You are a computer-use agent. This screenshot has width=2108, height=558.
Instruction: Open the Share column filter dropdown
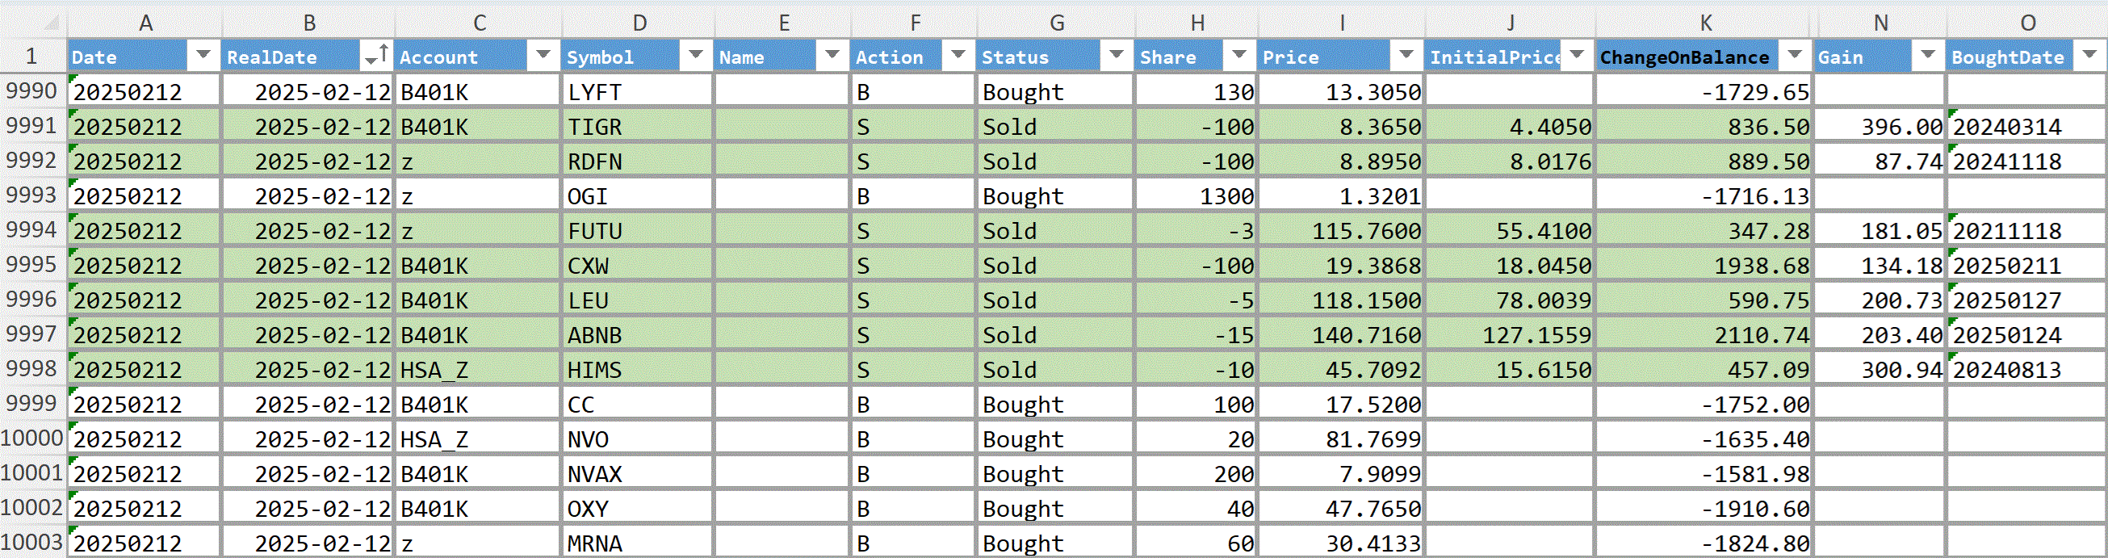click(1239, 56)
